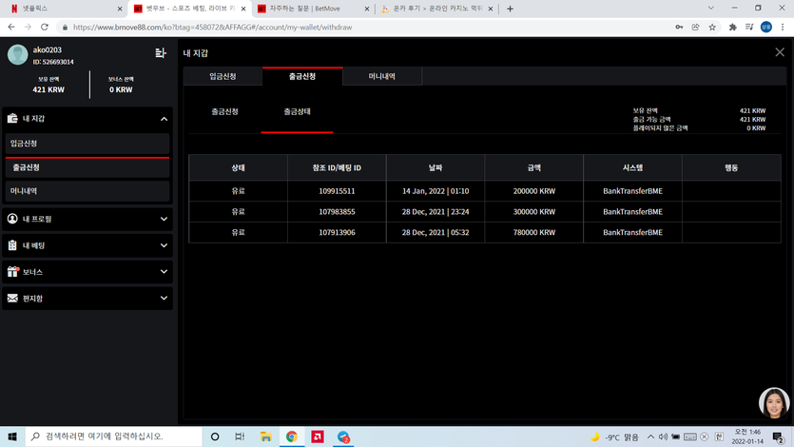Expand the 편지함 section

point(165,299)
